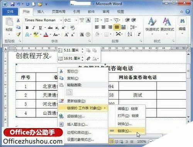The image size is (193, 147).
Task: Open file with the folder icon
Action: [40, 4]
